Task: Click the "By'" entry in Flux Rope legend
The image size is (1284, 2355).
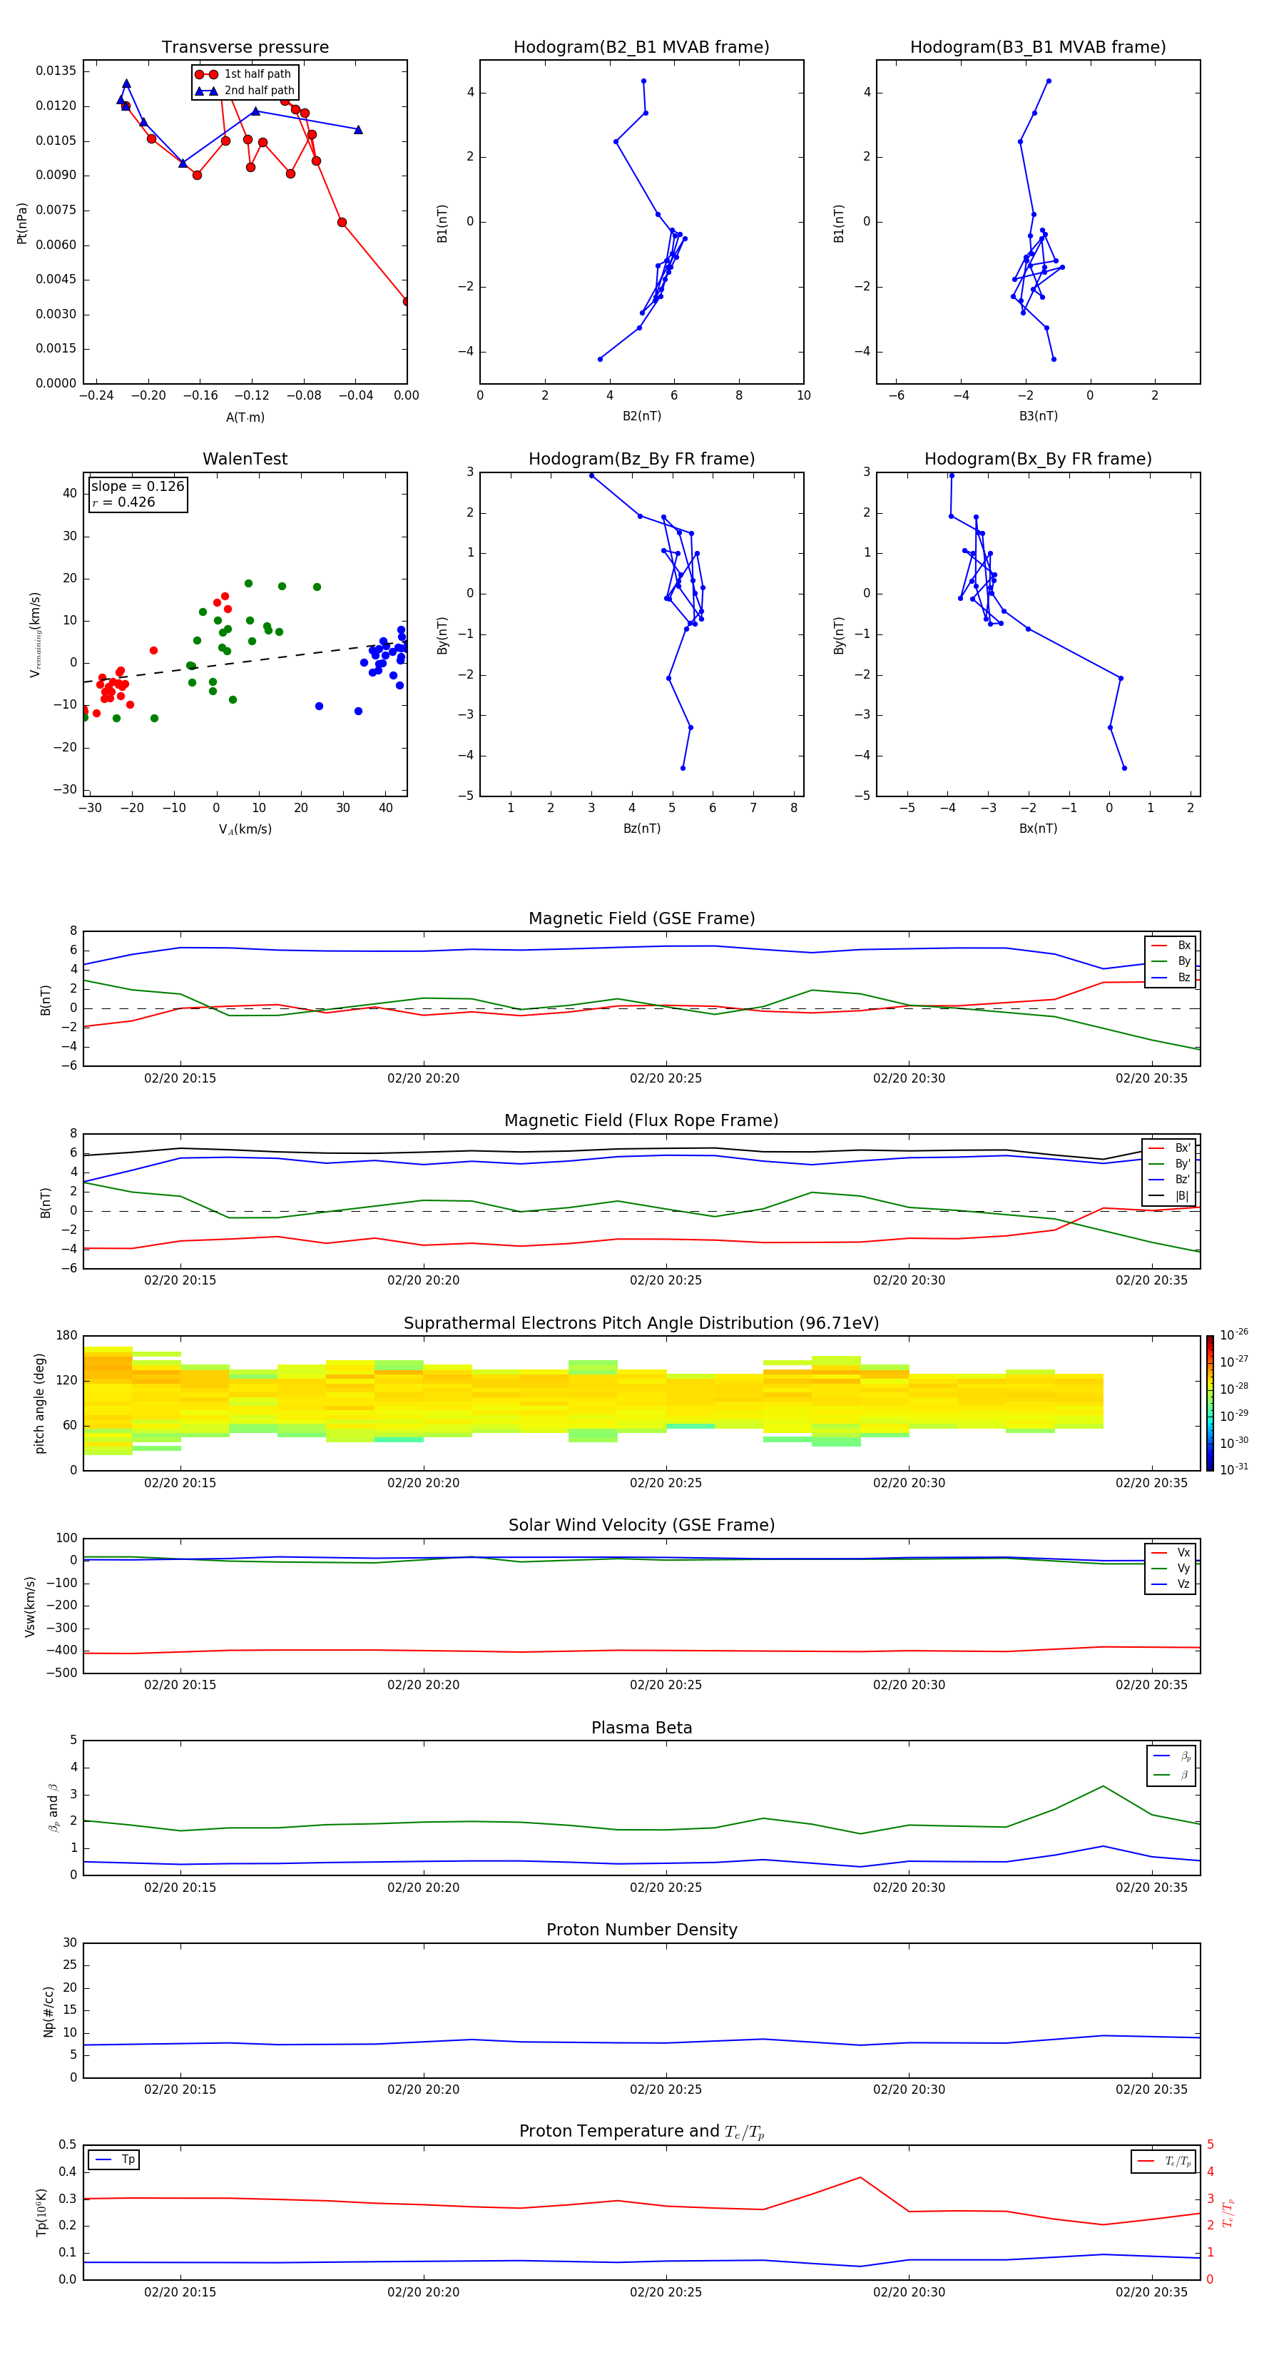Action: 1170,1164
